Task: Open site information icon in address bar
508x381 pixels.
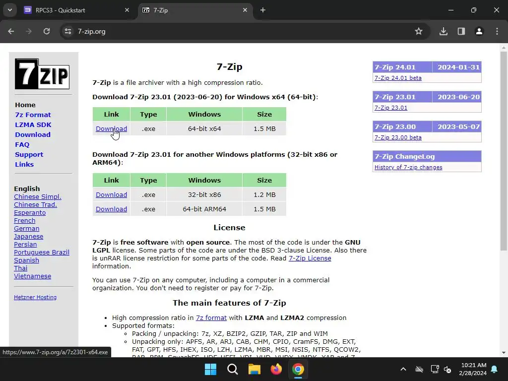Action: click(x=68, y=31)
